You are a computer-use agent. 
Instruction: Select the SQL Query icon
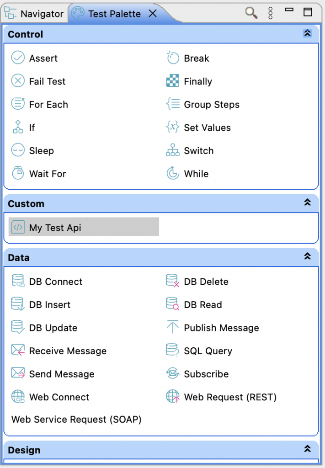pyautogui.click(x=172, y=350)
